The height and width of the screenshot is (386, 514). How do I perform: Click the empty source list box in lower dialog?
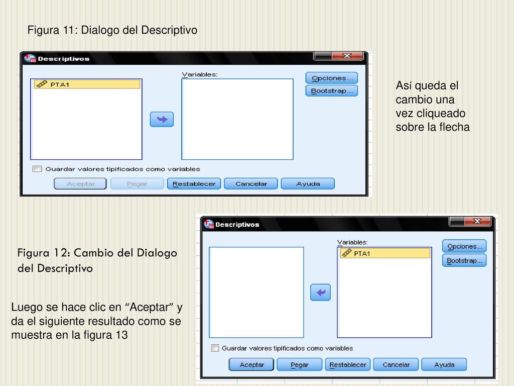(x=256, y=293)
